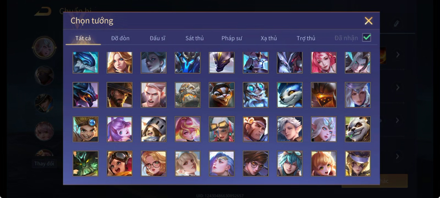Select the dark helmet hero with glowing orange visor
Screen dimensions: 440x198
pos(324,95)
